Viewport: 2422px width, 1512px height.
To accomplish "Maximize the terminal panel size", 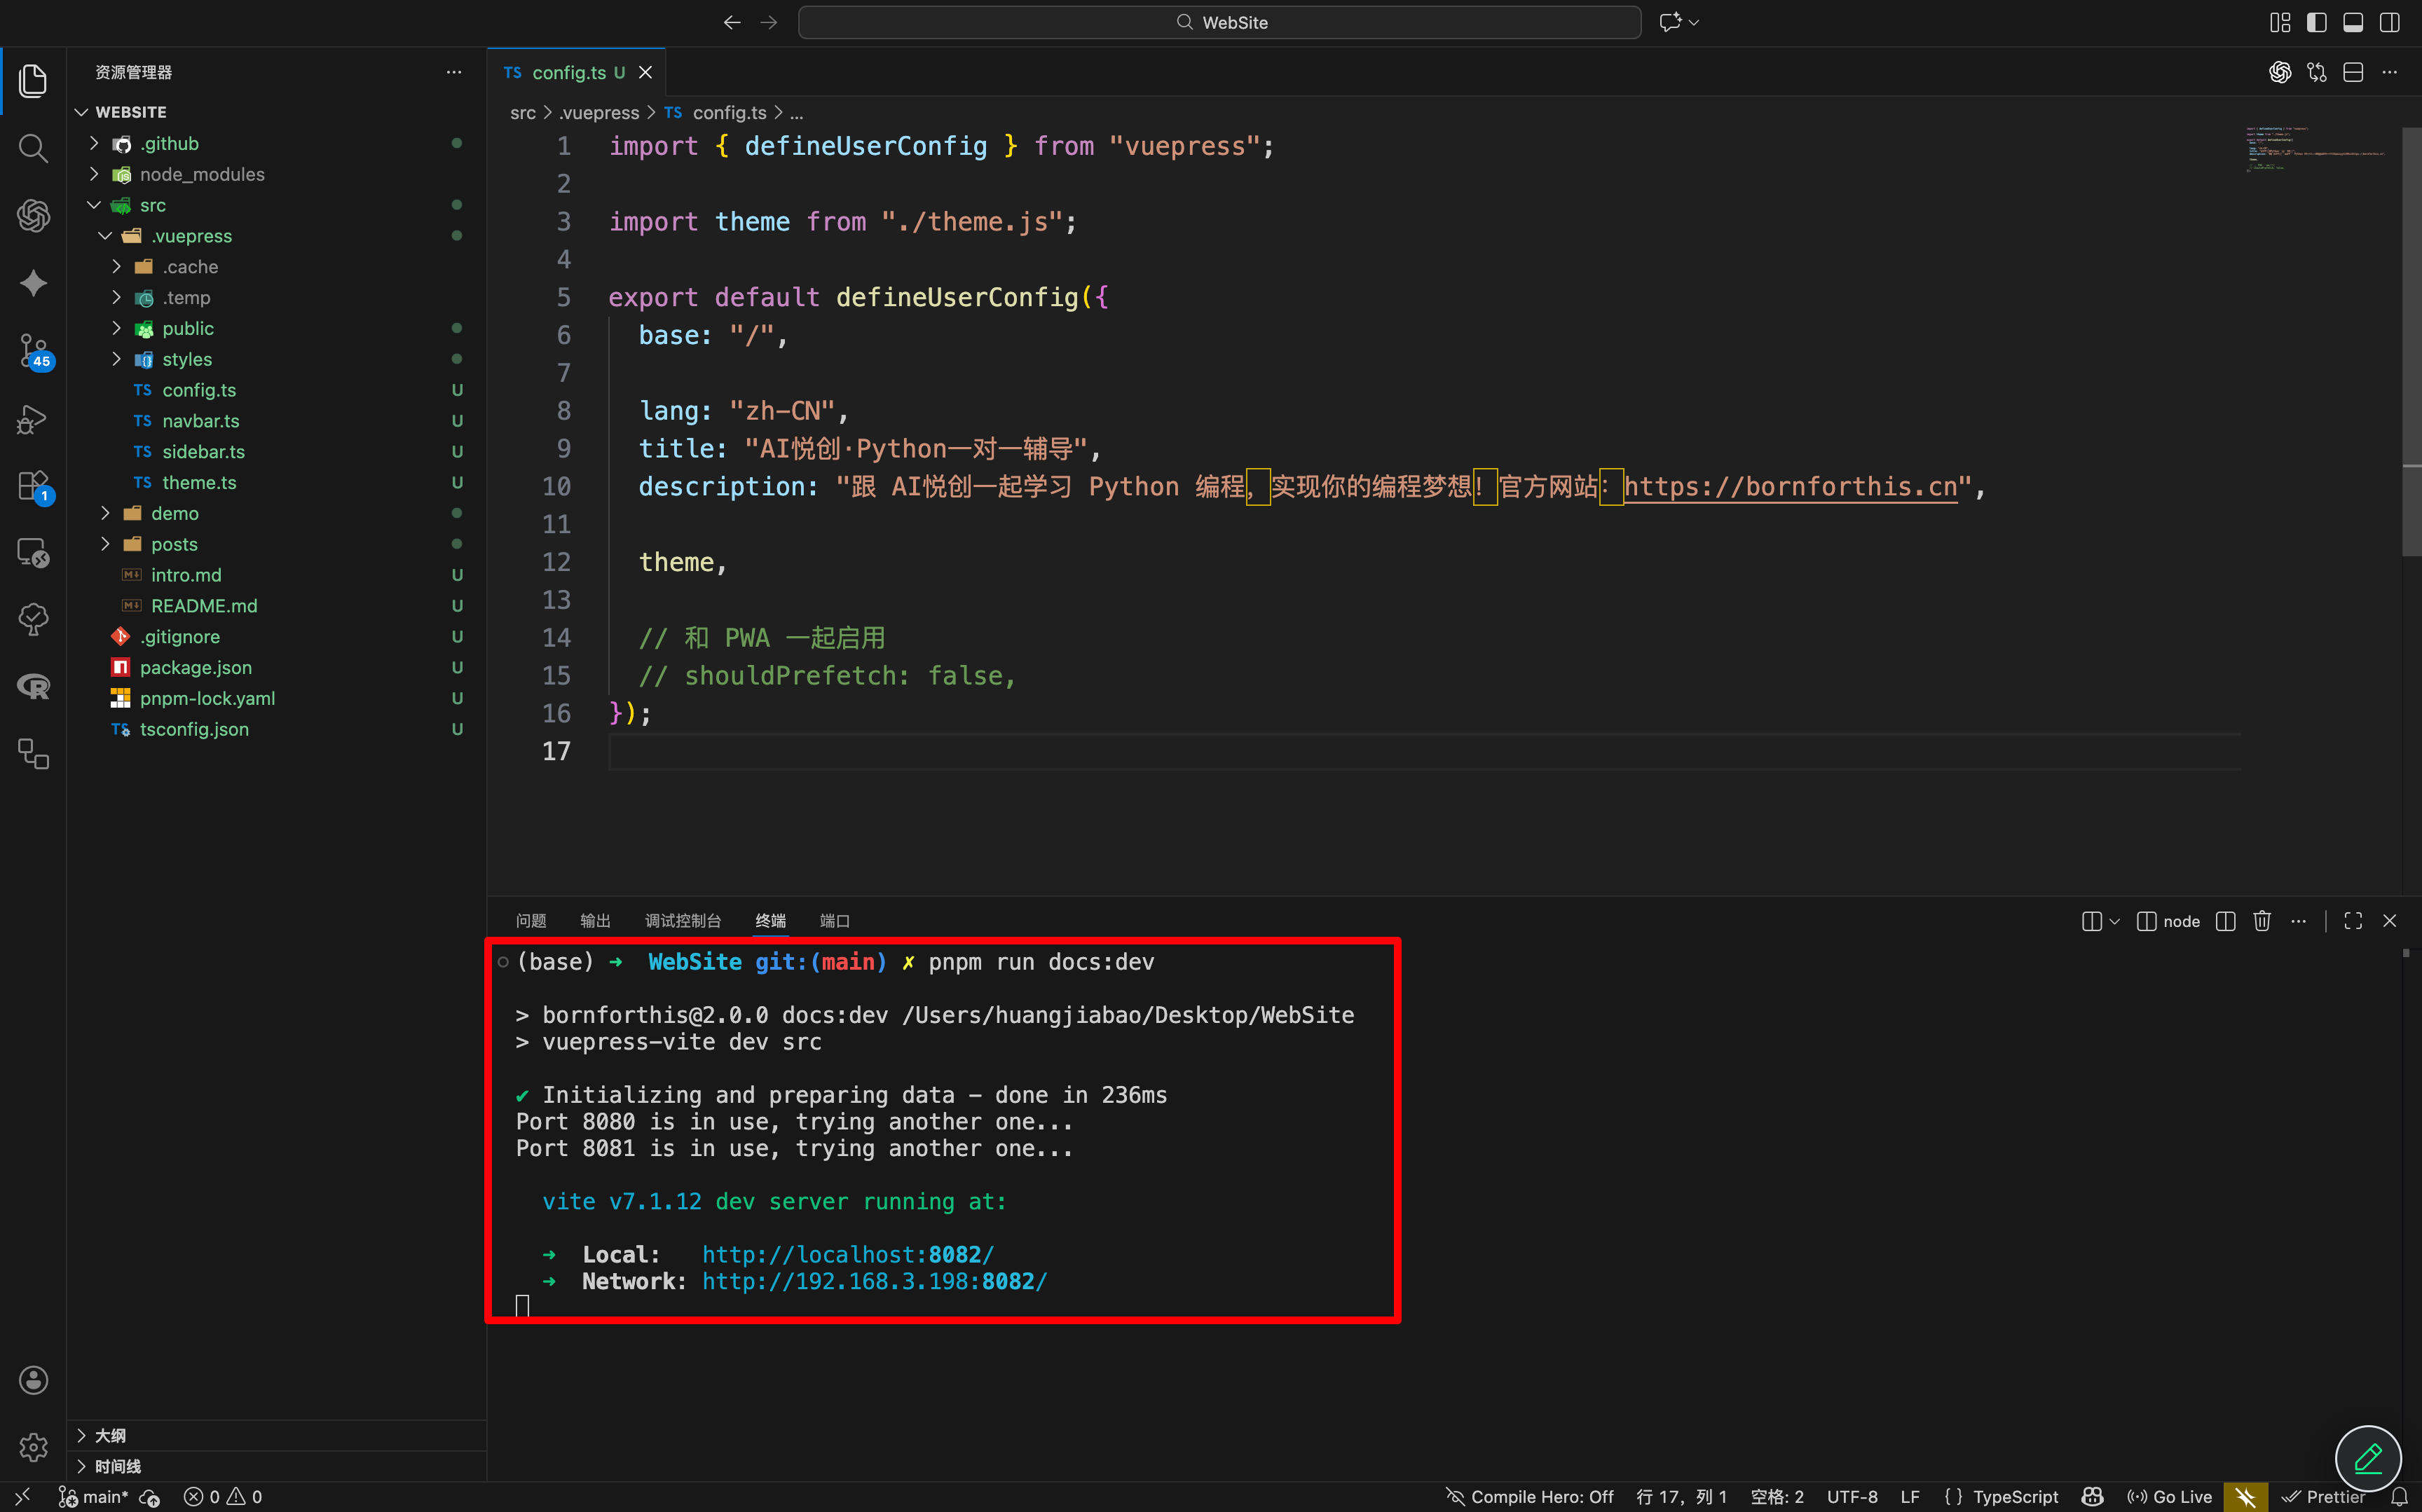I will [x=2353, y=921].
